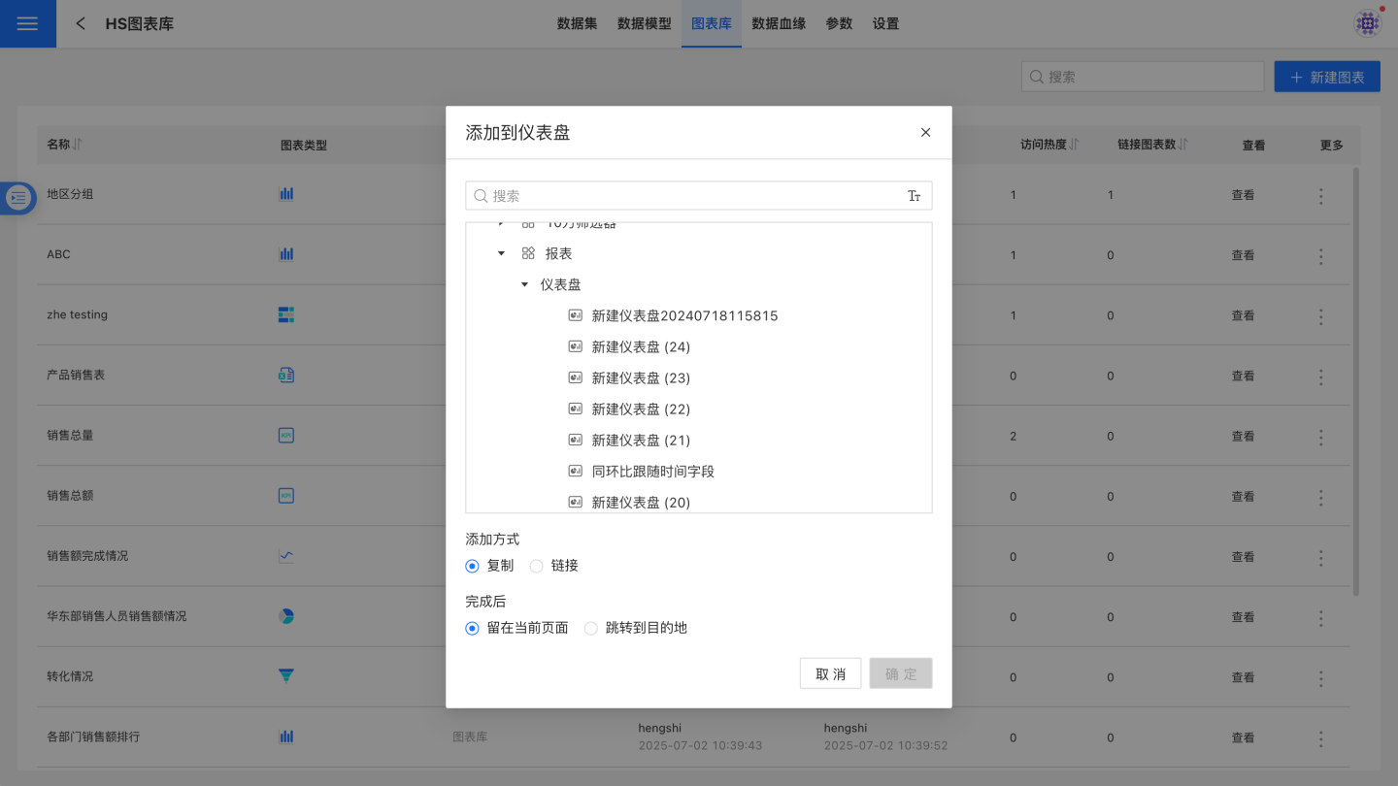The width and height of the screenshot is (1398, 786).
Task: Select the 链接 add method
Action: pos(537,566)
